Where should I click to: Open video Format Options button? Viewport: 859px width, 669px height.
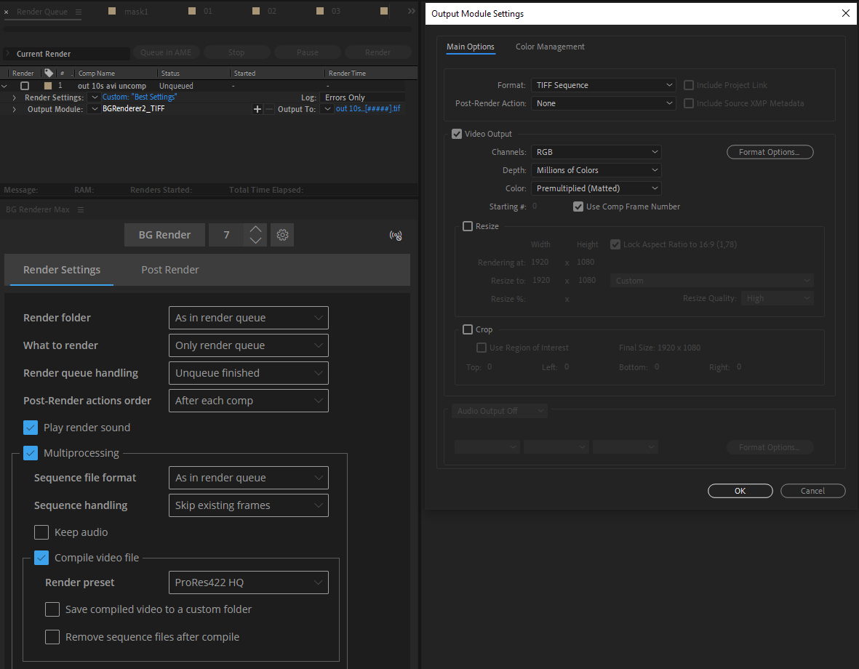coord(770,152)
